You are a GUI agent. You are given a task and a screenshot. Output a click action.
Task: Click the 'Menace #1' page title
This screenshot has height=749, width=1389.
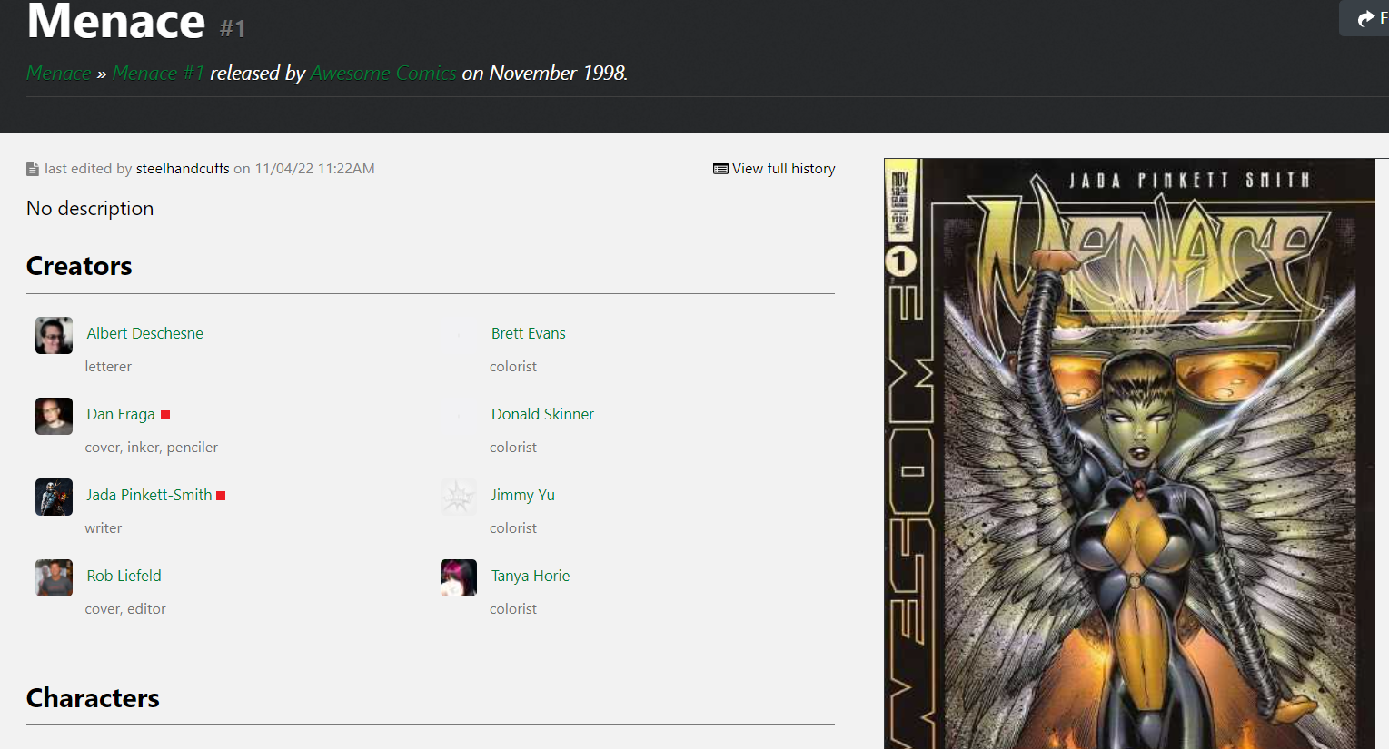coord(136,21)
